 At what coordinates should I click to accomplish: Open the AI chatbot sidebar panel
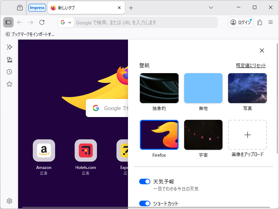click(x=9, y=47)
